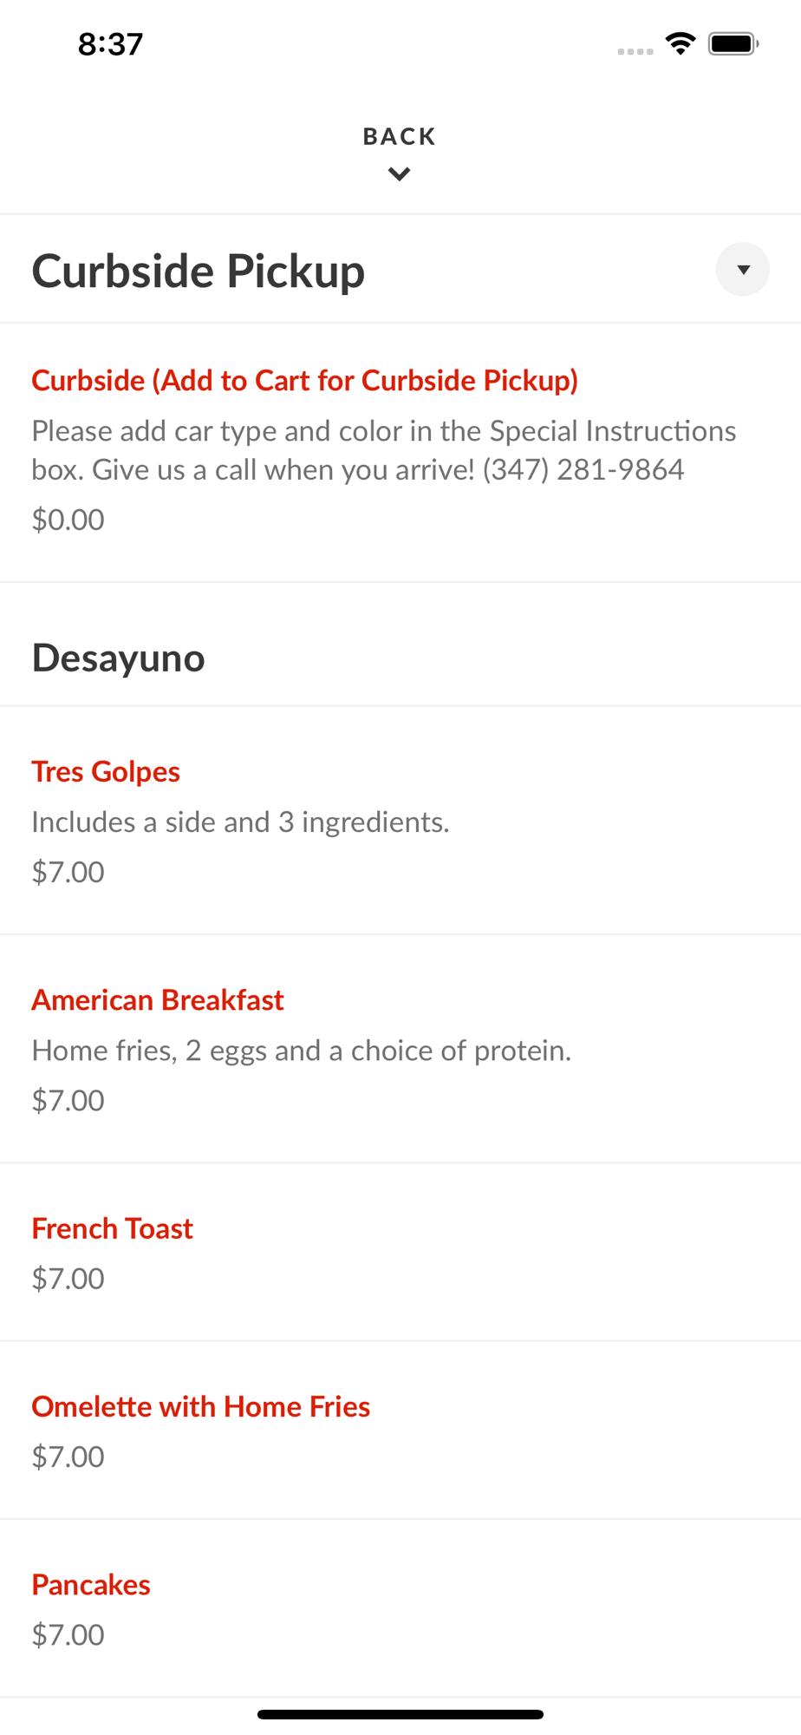This screenshot has width=801, height=1735.
Task: Tap the Omelette $7.00 price
Action: [x=68, y=1457]
